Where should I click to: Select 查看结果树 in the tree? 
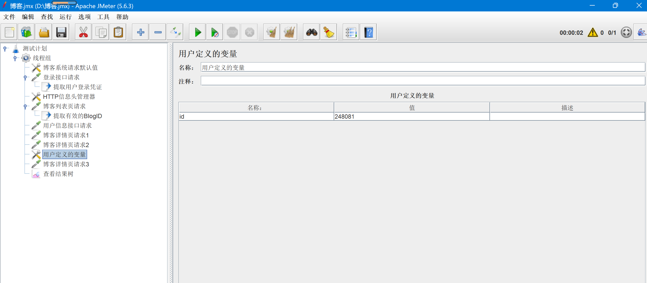coord(58,174)
